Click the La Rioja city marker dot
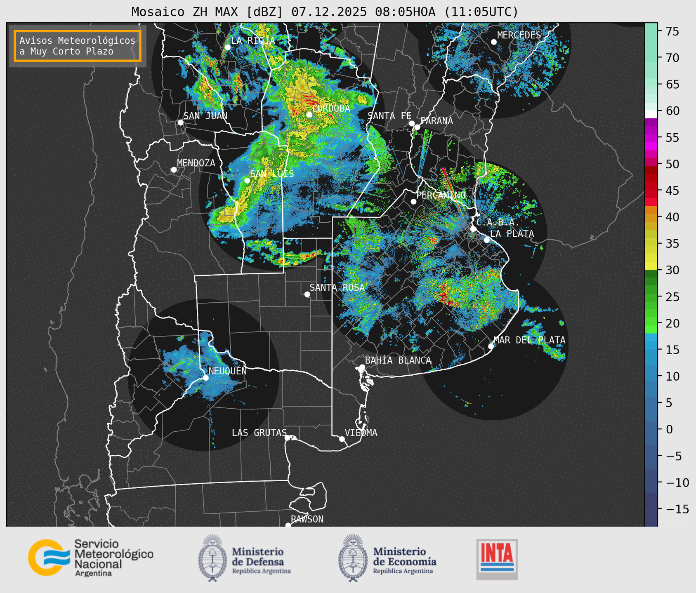Screen dimensions: 696x593 228,47
